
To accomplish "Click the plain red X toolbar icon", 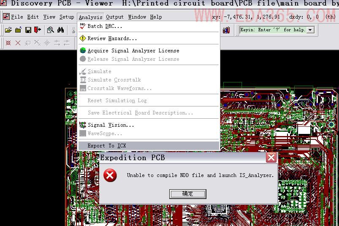I will [18, 43].
